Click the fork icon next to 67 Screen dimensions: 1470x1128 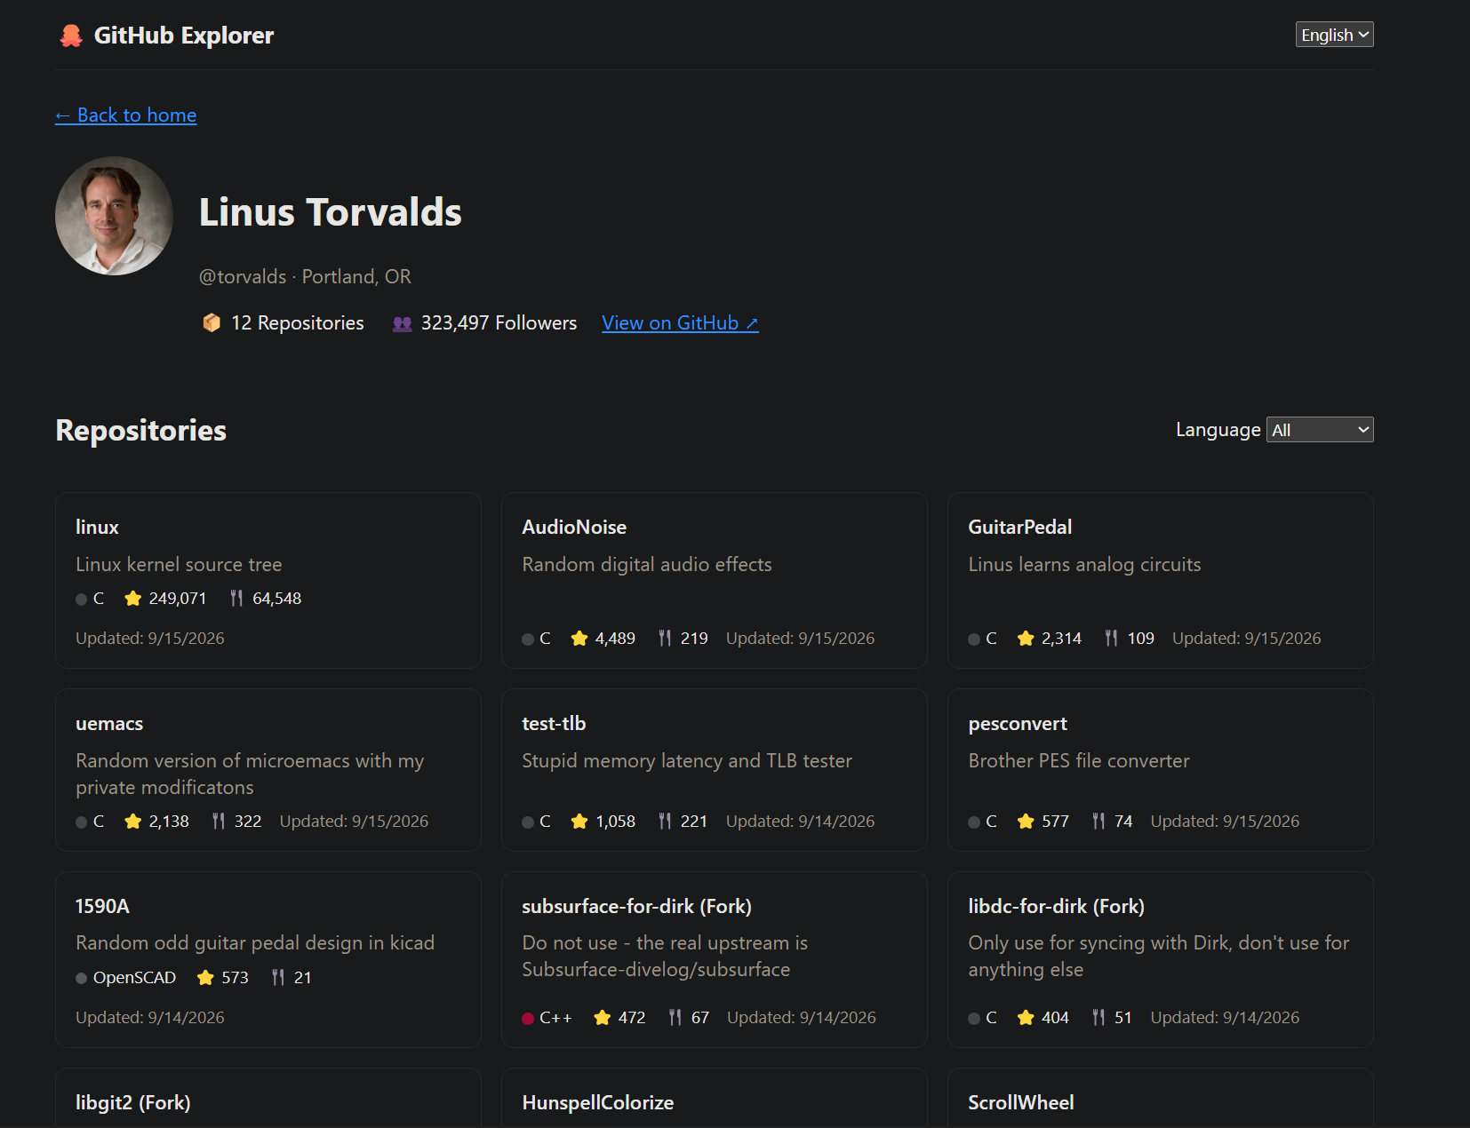[x=675, y=1018]
